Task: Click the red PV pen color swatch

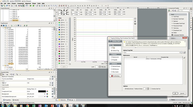Action: (x=59, y=20)
